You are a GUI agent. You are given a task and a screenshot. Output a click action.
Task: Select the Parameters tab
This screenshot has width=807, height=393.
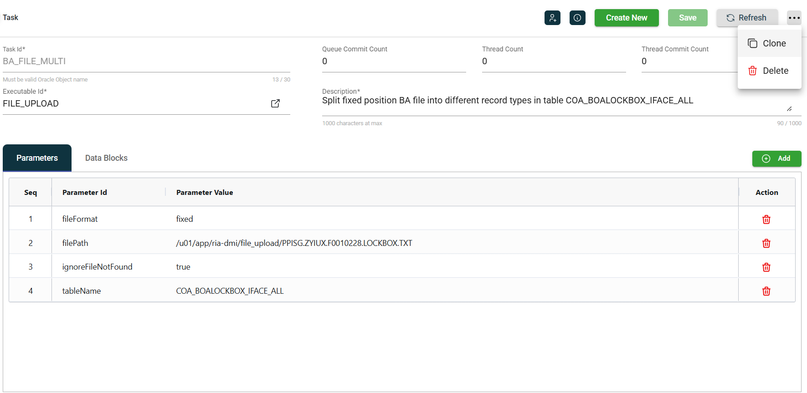coord(37,158)
